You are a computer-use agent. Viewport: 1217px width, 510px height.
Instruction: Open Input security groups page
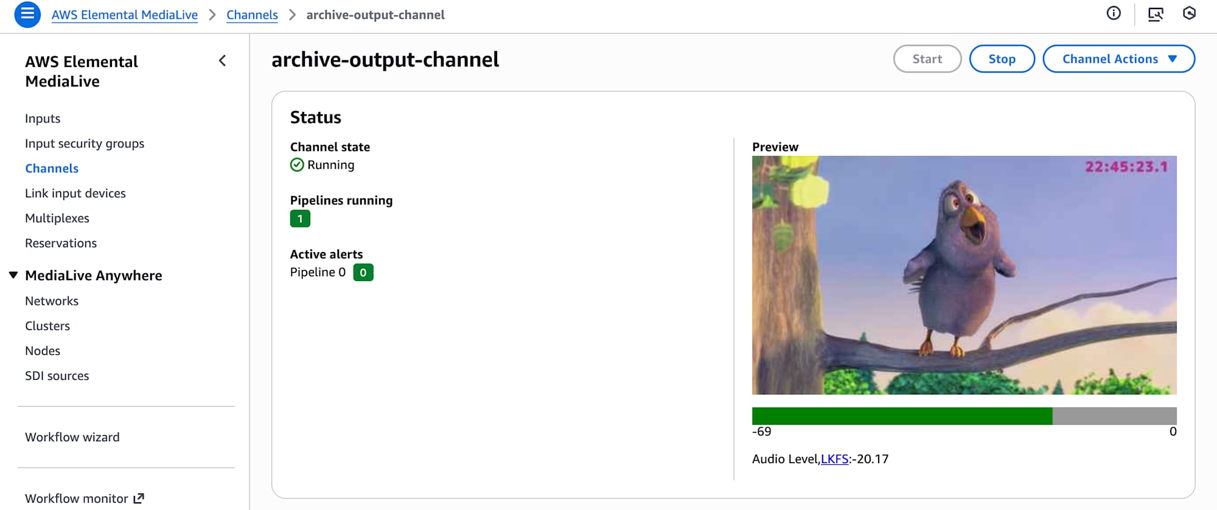(x=85, y=144)
